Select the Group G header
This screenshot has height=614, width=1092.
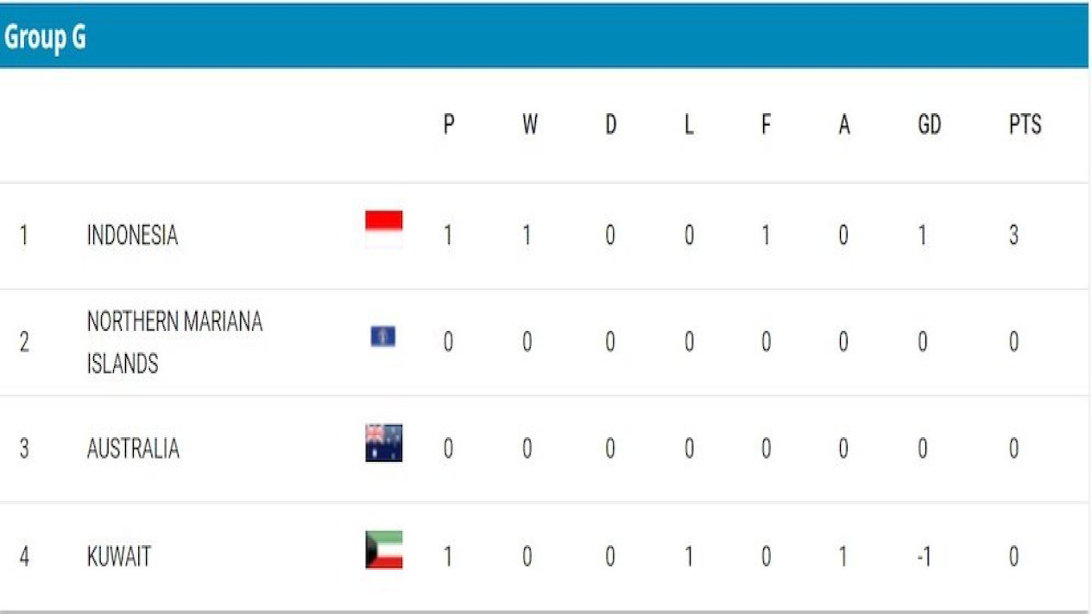tap(46, 38)
